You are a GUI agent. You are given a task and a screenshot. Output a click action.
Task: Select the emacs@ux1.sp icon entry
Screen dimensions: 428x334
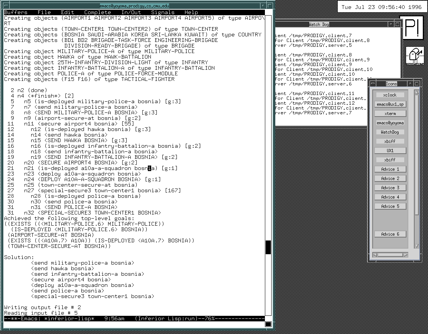[x=390, y=104]
